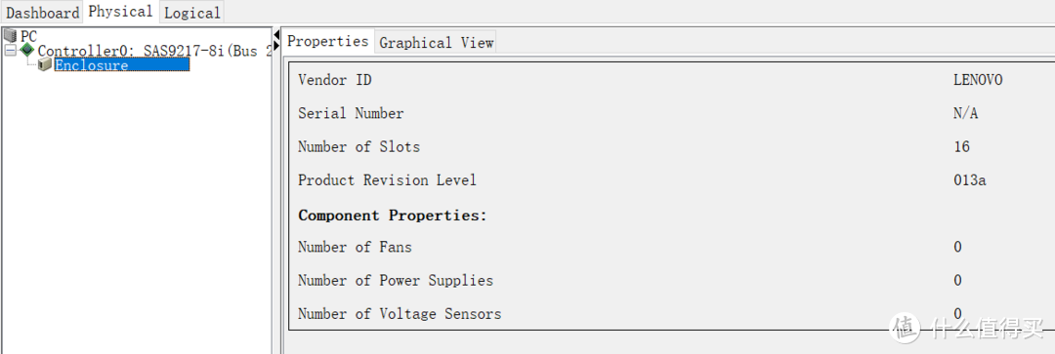The width and height of the screenshot is (1055, 354).
Task: Switch to the Logical tab
Action: [191, 12]
